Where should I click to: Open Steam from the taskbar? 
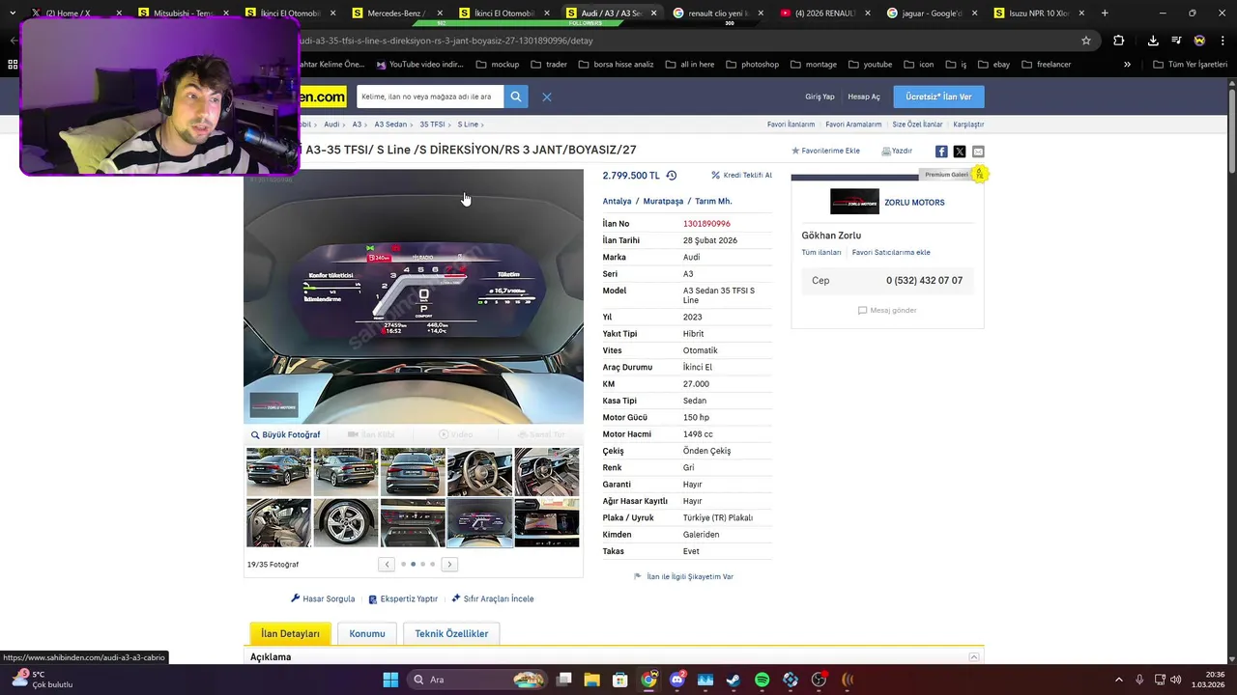pos(734,680)
